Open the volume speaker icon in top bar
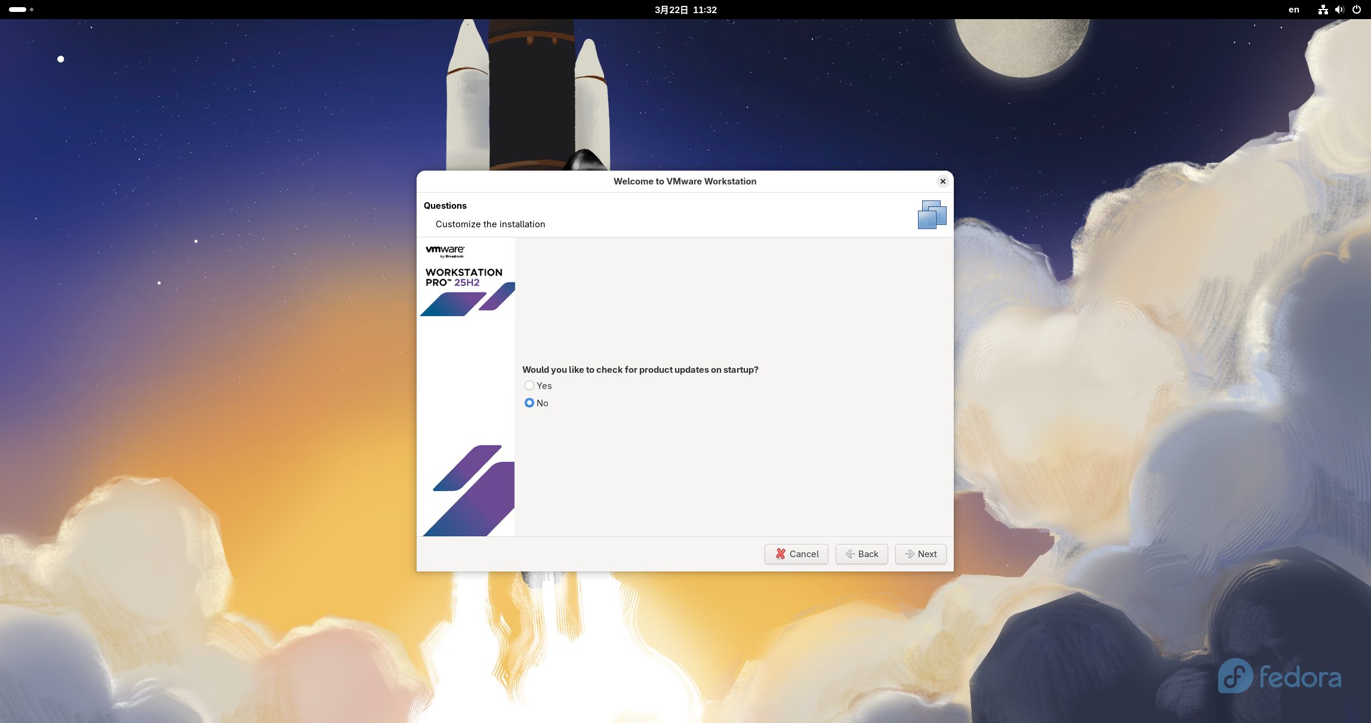Image resolution: width=1371 pixels, height=723 pixels. click(x=1339, y=10)
